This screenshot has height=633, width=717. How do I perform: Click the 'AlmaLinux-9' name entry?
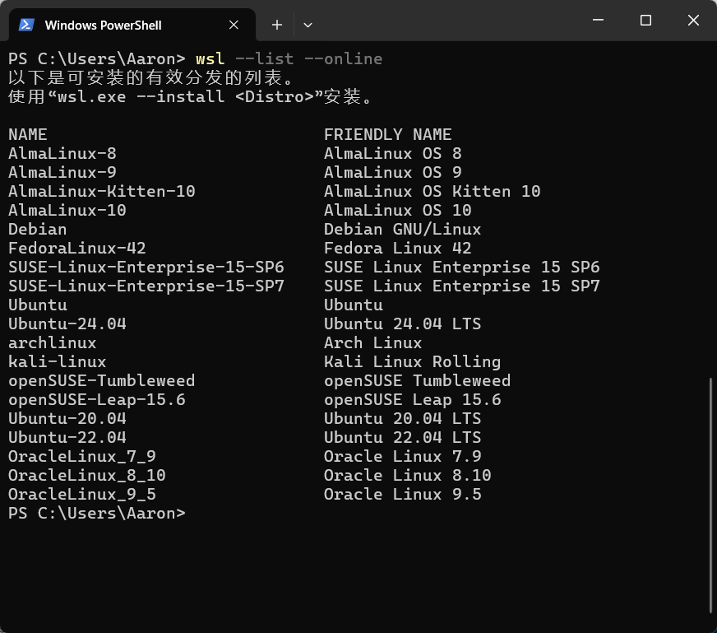[x=62, y=172]
